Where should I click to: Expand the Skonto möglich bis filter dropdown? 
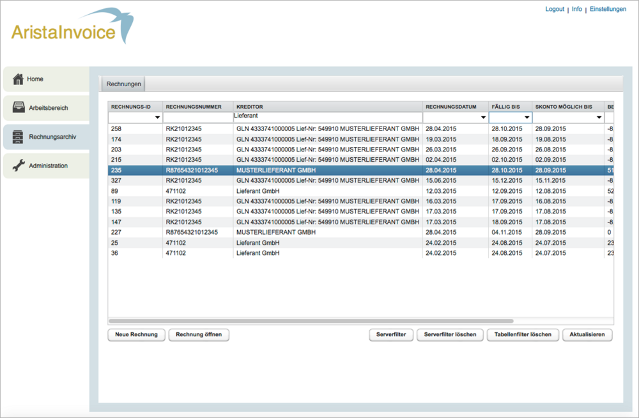[599, 118]
